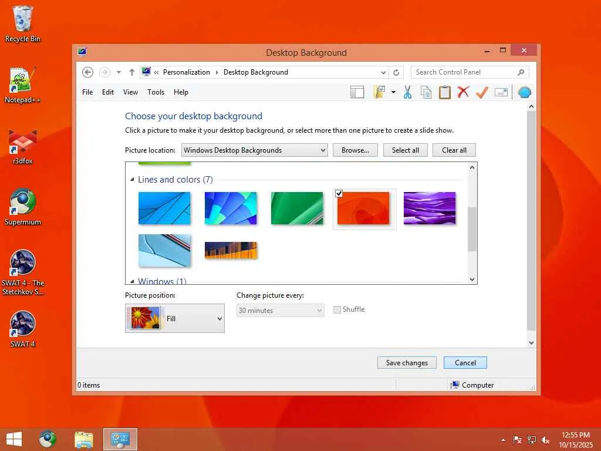This screenshot has width=601, height=451.
Task: Click Personalization in the breadcrumb
Action: point(186,72)
